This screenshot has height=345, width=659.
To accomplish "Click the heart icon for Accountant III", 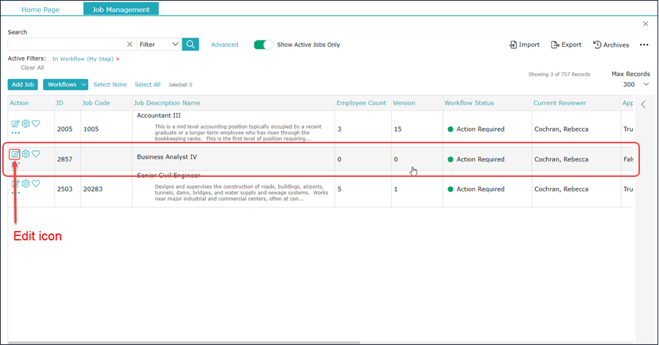I will click(36, 124).
